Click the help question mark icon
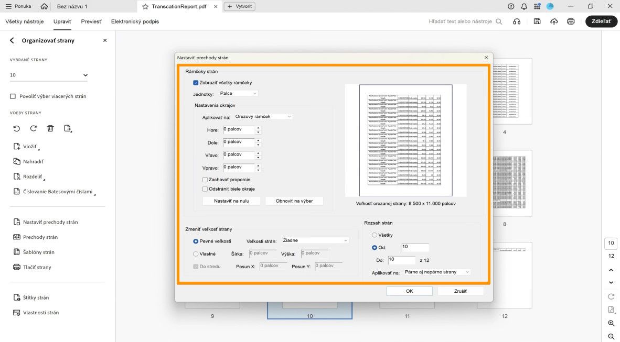The height and width of the screenshot is (342, 620). pos(511,6)
